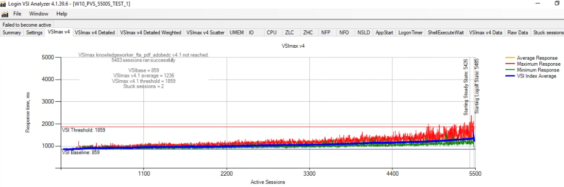Click the 'Starting Logoff State: 5485' marker label

point(477,86)
